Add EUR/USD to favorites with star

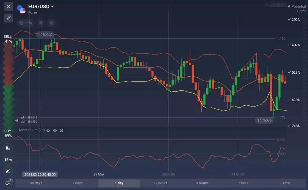point(51,23)
